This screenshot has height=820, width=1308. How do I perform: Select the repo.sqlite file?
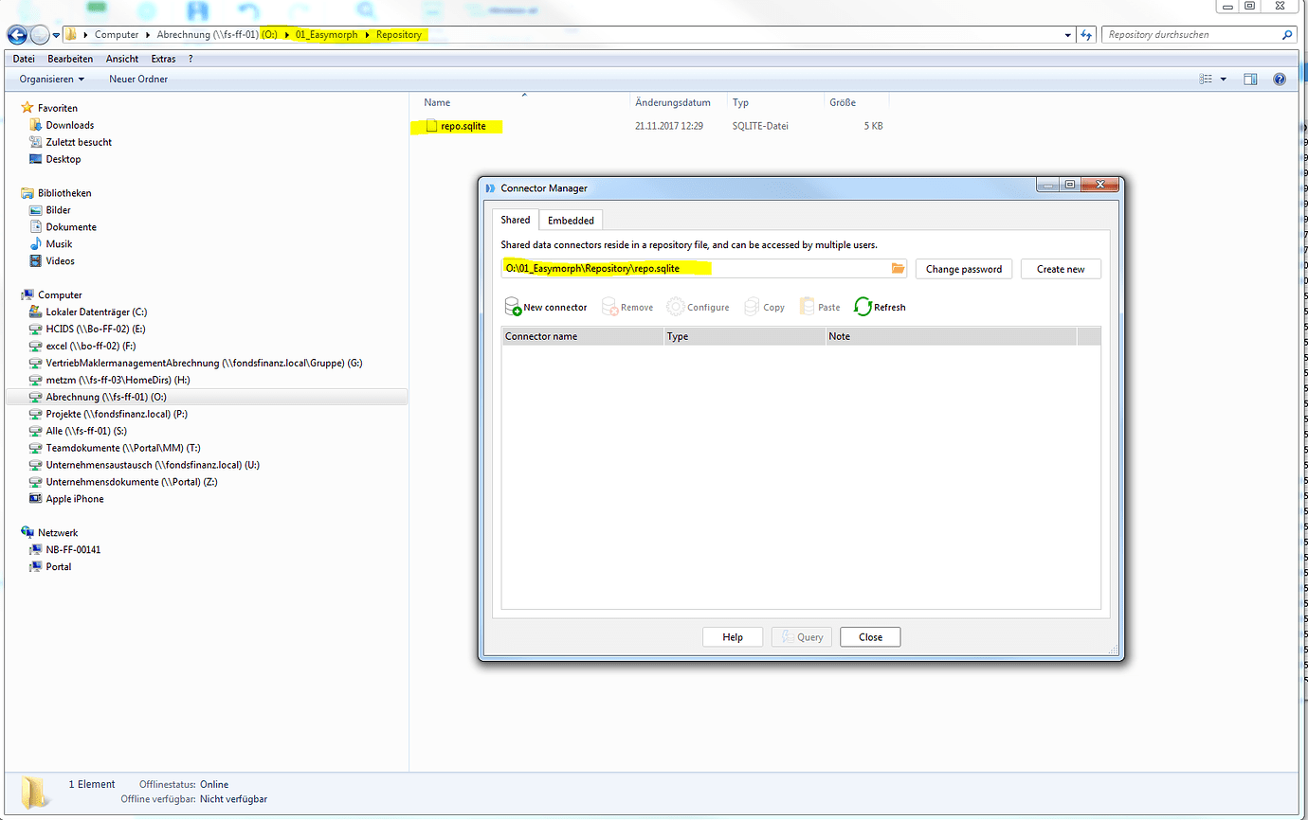(x=463, y=125)
